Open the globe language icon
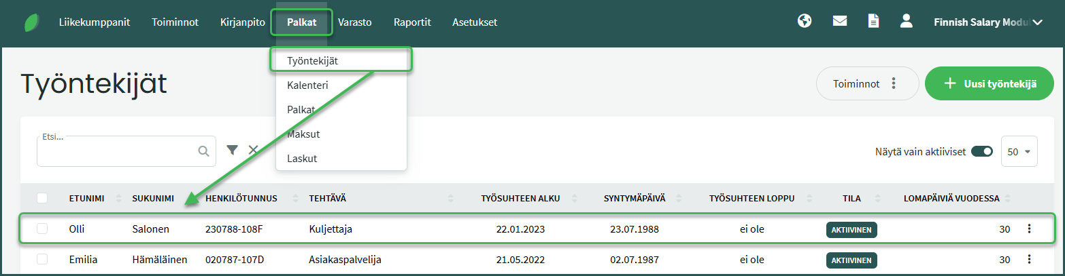This screenshot has width=1065, height=276. coord(805,21)
